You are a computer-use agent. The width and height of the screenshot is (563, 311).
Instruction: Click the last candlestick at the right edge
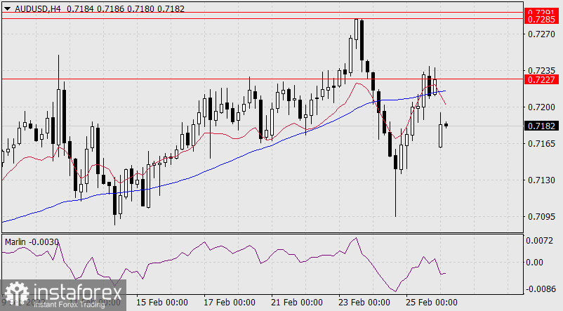446,125
